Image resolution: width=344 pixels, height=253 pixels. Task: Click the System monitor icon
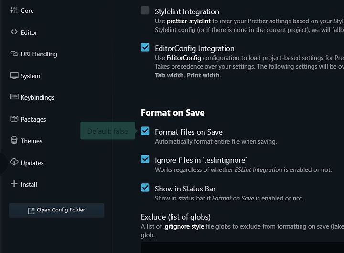tap(14, 75)
